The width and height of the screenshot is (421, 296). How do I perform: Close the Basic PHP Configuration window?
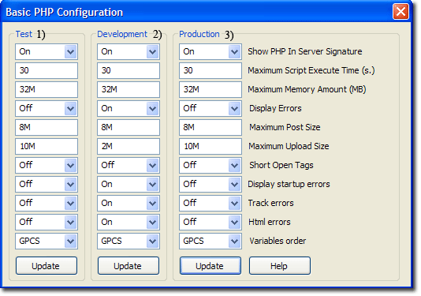pyautogui.click(x=401, y=12)
